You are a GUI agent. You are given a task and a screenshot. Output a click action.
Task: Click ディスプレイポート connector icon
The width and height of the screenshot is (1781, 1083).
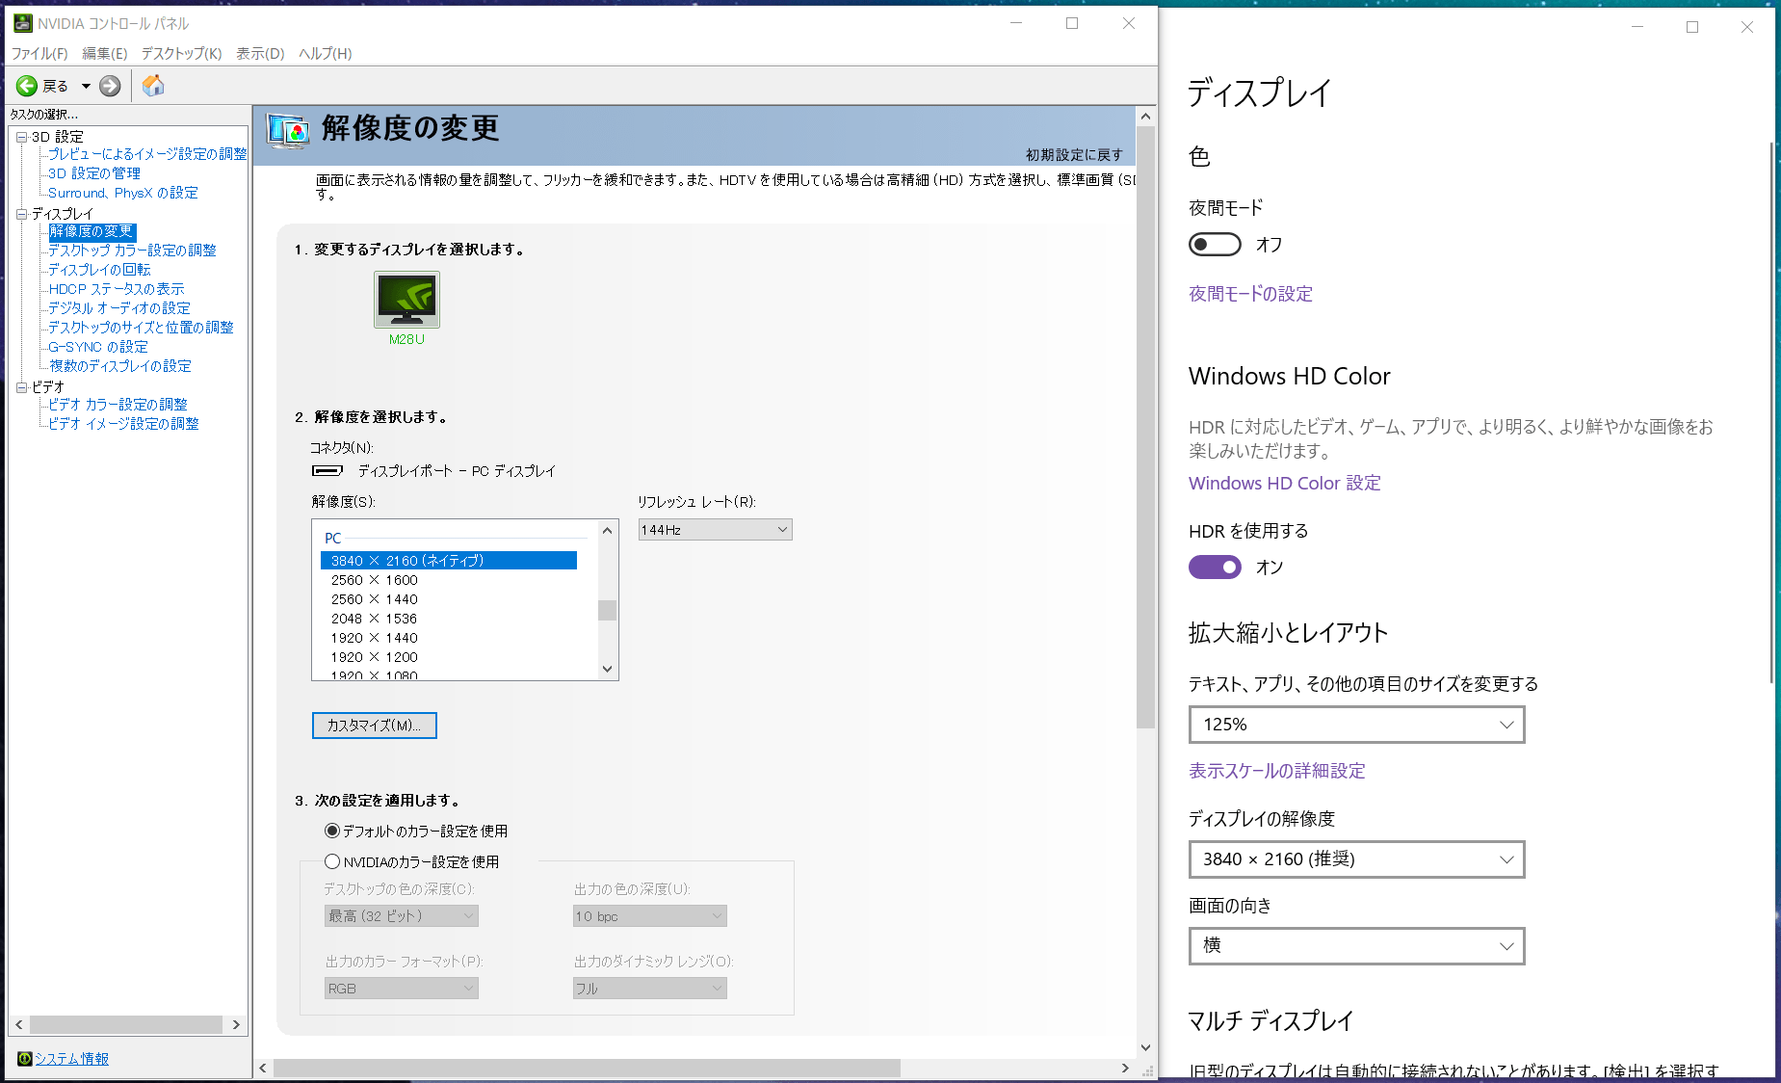tap(327, 471)
